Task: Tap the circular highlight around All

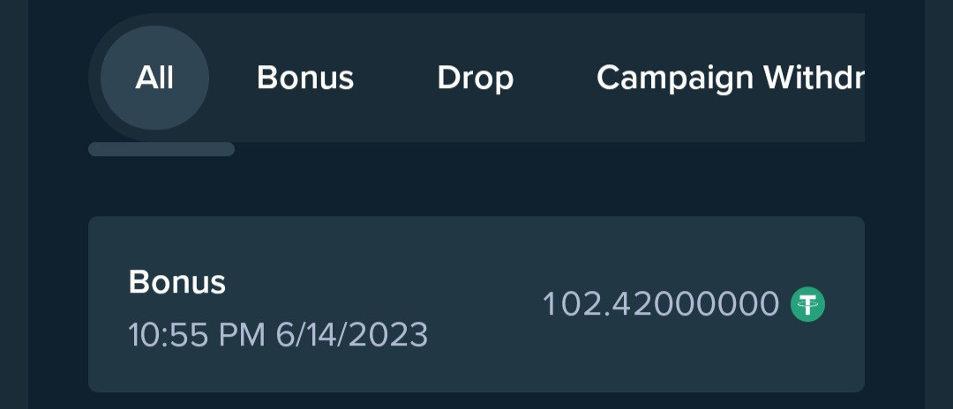Action: [x=154, y=78]
